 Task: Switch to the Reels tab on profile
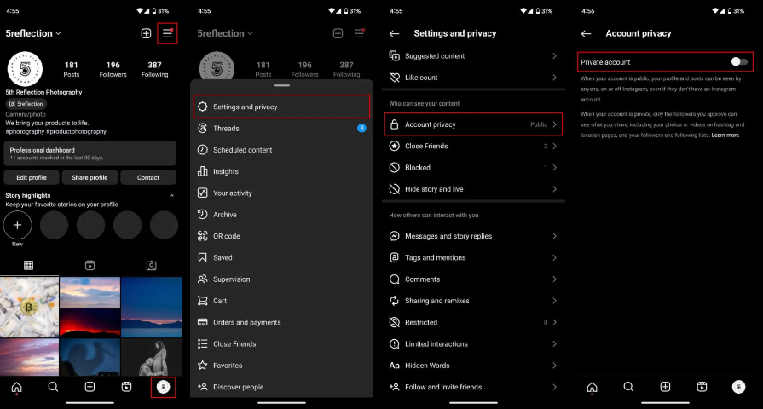pos(90,266)
